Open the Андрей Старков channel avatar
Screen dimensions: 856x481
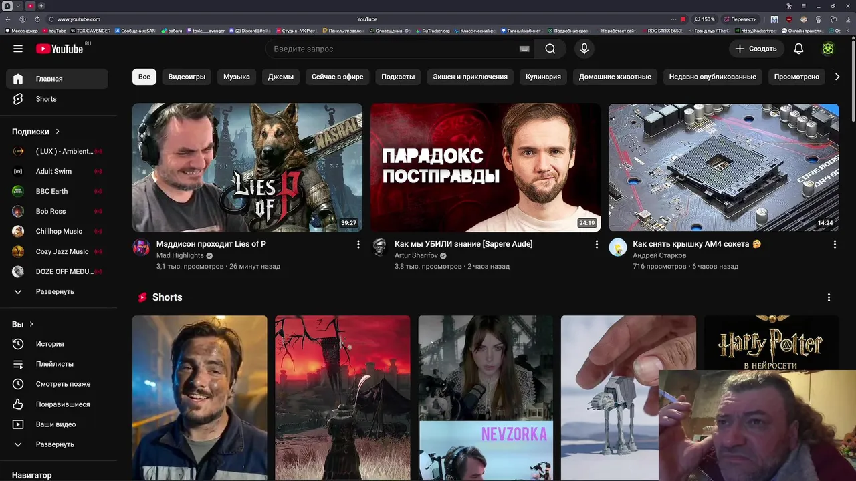pos(618,247)
